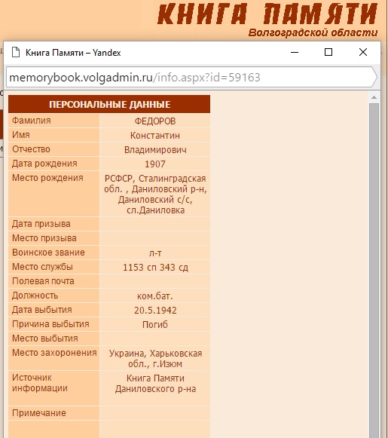Click the page document icon in title bar

pyautogui.click(x=16, y=52)
